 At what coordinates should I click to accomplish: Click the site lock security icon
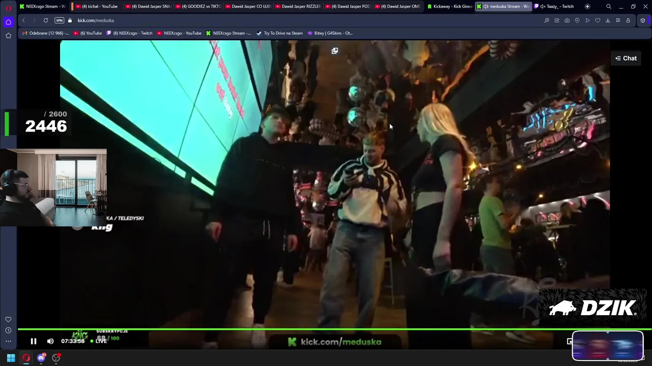(x=70, y=20)
